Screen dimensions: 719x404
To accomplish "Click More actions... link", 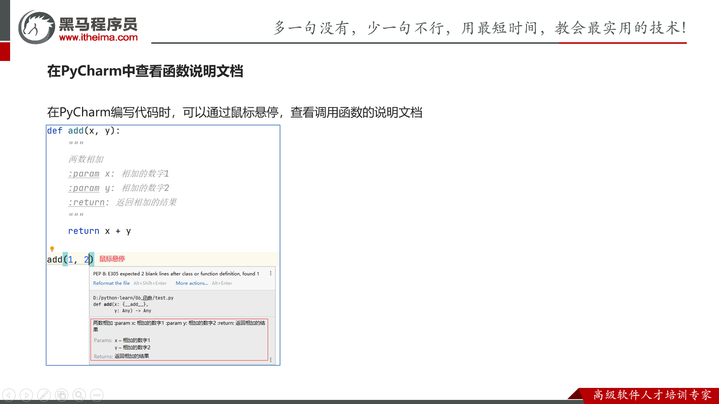I will click(x=192, y=283).
